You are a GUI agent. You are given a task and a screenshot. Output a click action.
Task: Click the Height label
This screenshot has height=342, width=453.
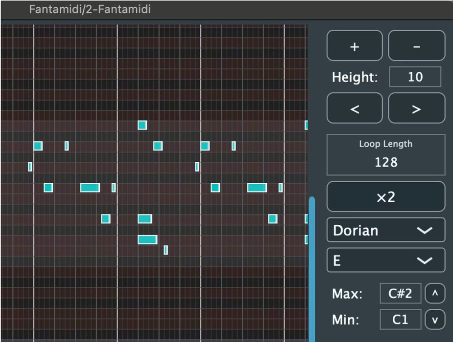(355, 77)
